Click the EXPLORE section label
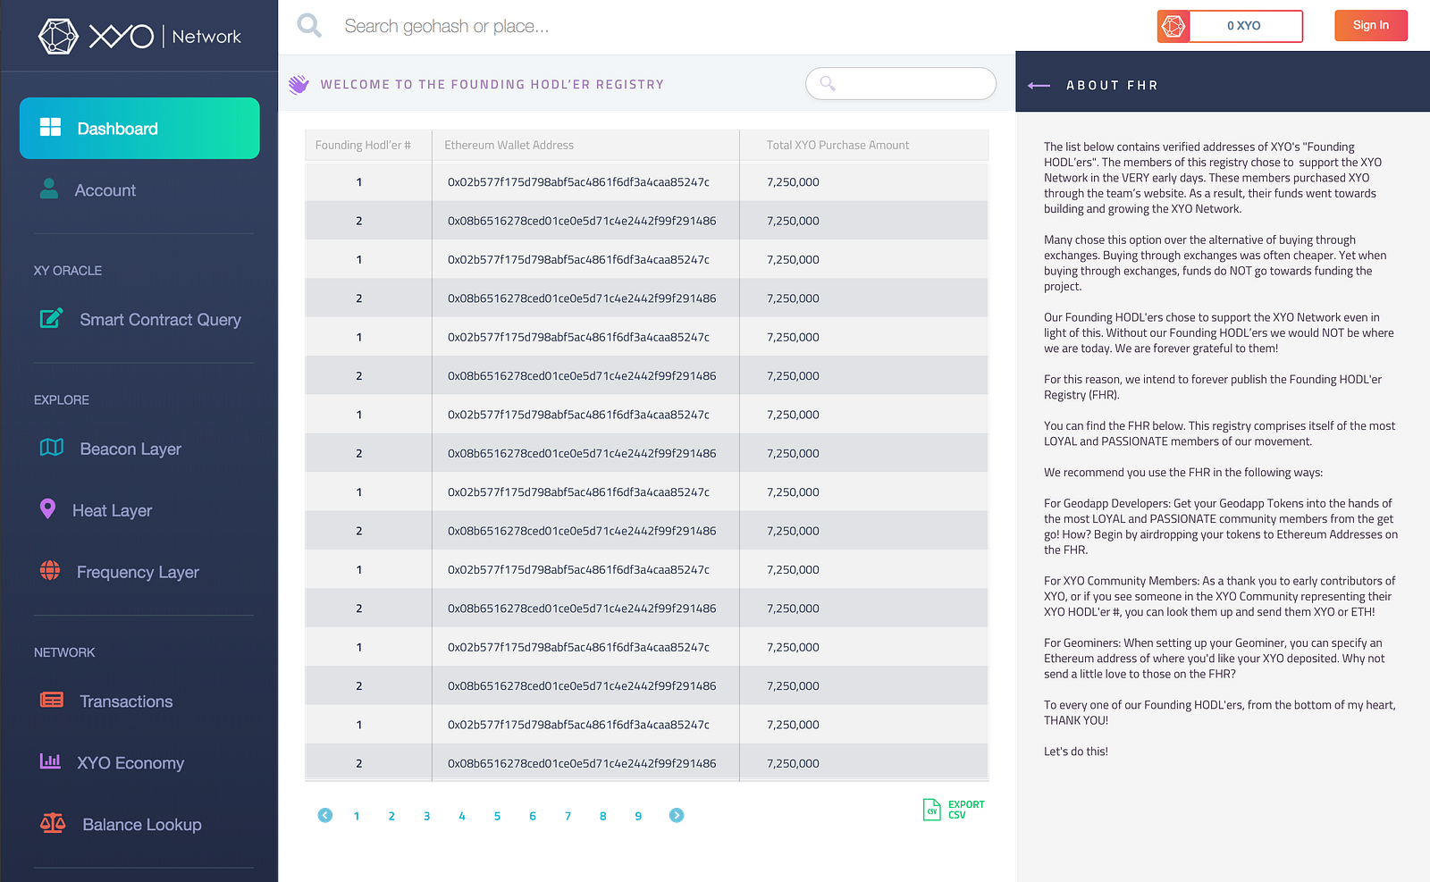This screenshot has height=882, width=1430. tap(62, 400)
